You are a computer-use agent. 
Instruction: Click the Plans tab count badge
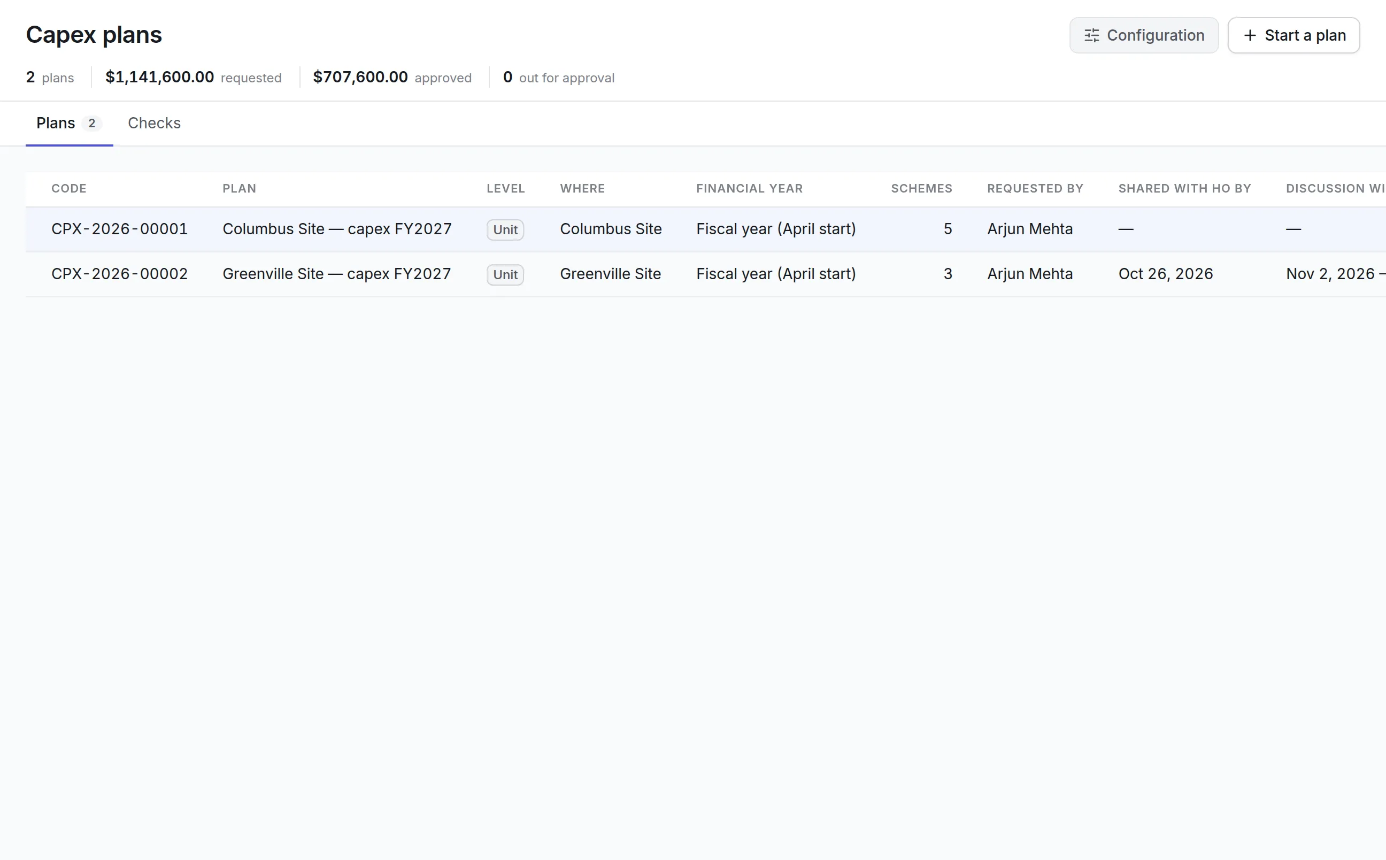(x=91, y=123)
